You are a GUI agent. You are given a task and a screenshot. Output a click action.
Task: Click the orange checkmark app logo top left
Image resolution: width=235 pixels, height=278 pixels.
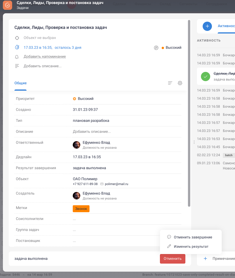(7, 5)
